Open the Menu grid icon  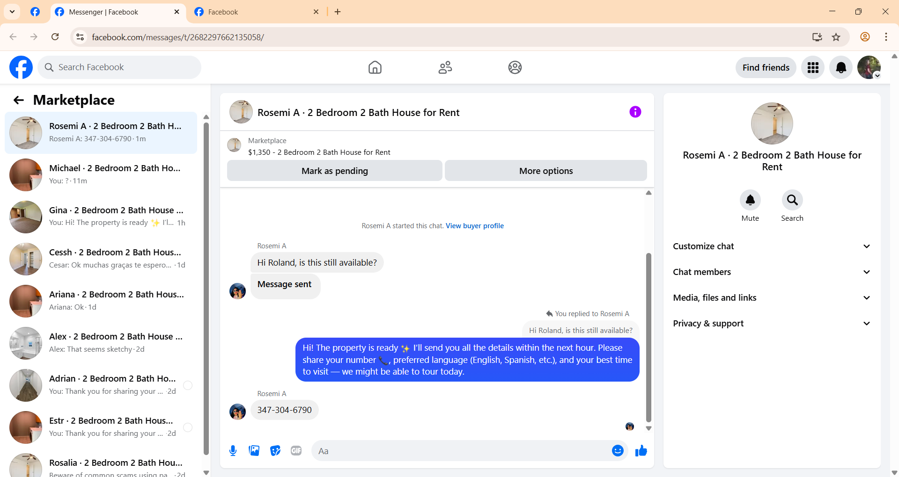pyautogui.click(x=813, y=68)
